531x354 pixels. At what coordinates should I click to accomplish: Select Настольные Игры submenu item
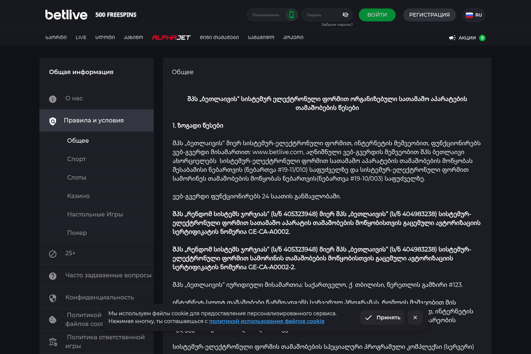tap(97, 215)
